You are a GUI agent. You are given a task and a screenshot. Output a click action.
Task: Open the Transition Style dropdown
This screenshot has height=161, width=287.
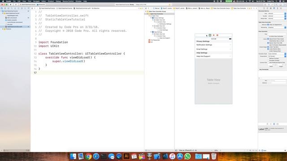click(277, 54)
